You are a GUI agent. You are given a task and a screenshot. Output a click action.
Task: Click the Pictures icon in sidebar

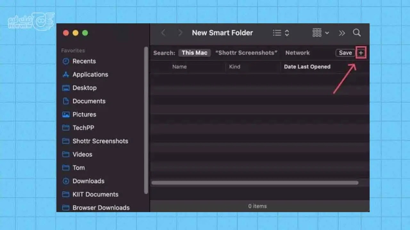click(66, 114)
